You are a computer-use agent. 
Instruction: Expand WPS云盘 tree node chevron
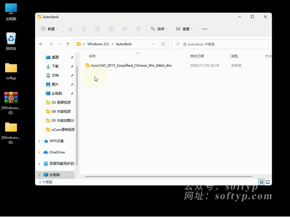tap(39, 141)
